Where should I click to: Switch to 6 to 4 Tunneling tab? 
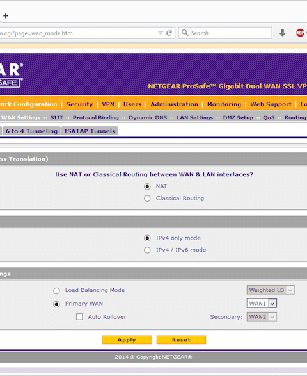coord(31,131)
